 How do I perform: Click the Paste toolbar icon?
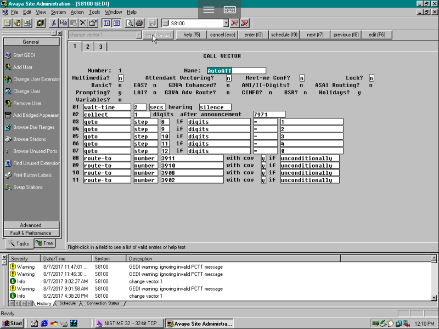click(74, 23)
